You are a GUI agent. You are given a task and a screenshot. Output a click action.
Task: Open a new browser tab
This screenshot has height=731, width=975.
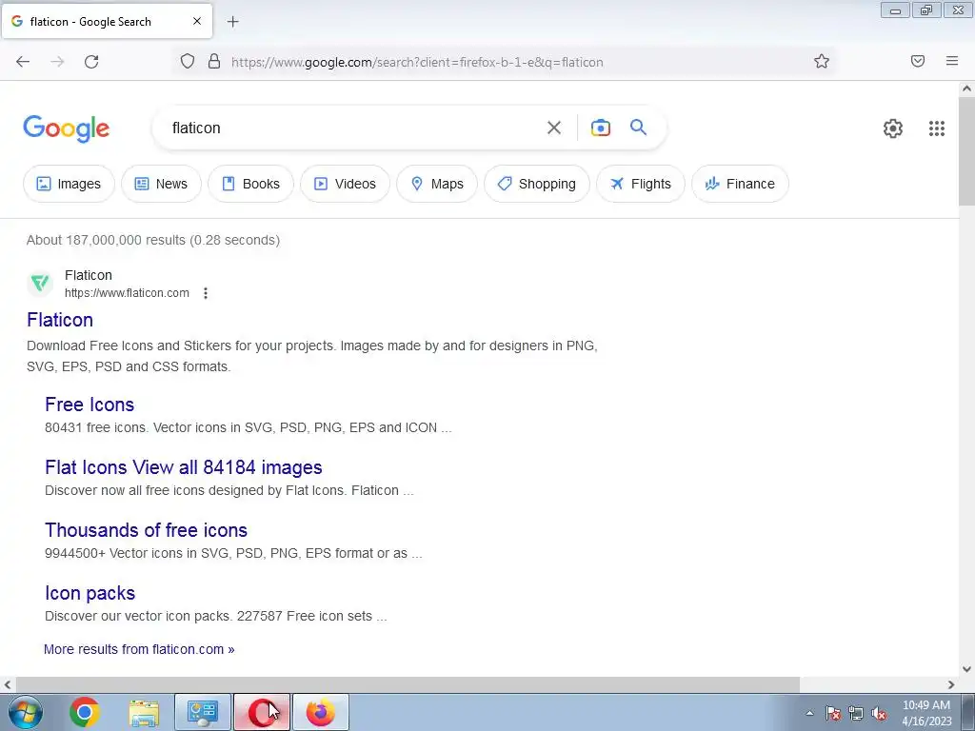232,22
